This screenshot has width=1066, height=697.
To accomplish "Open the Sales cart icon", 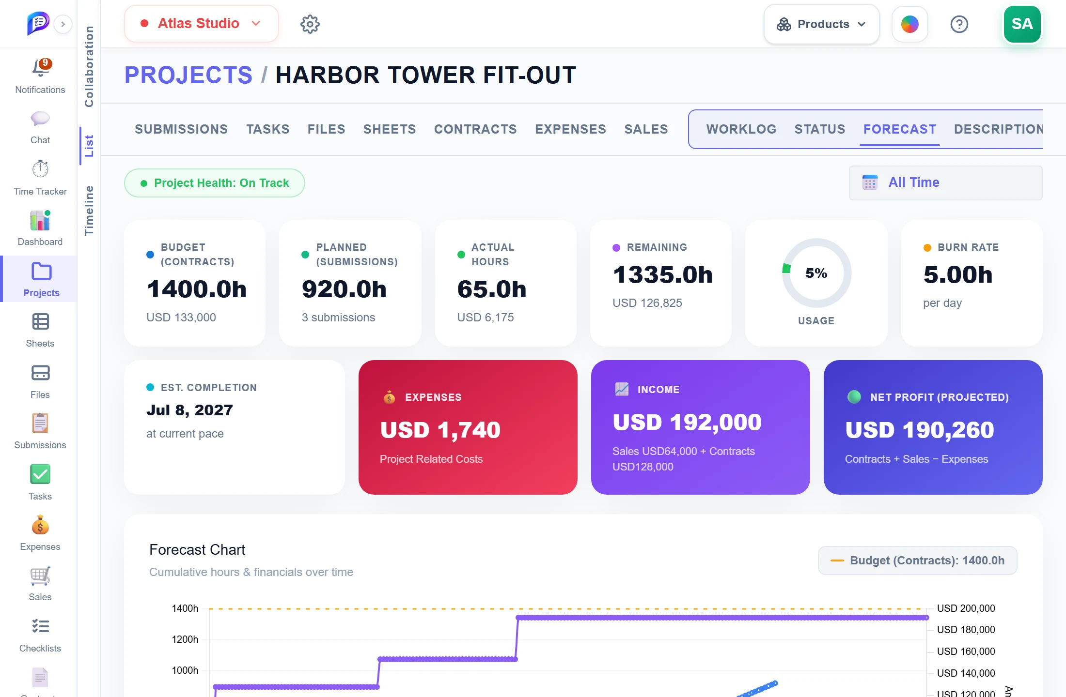I will coord(40,576).
